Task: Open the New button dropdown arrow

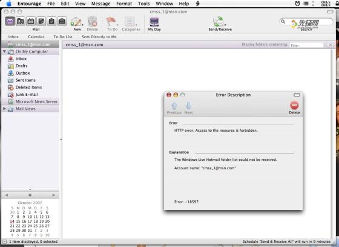Action: click(82, 25)
